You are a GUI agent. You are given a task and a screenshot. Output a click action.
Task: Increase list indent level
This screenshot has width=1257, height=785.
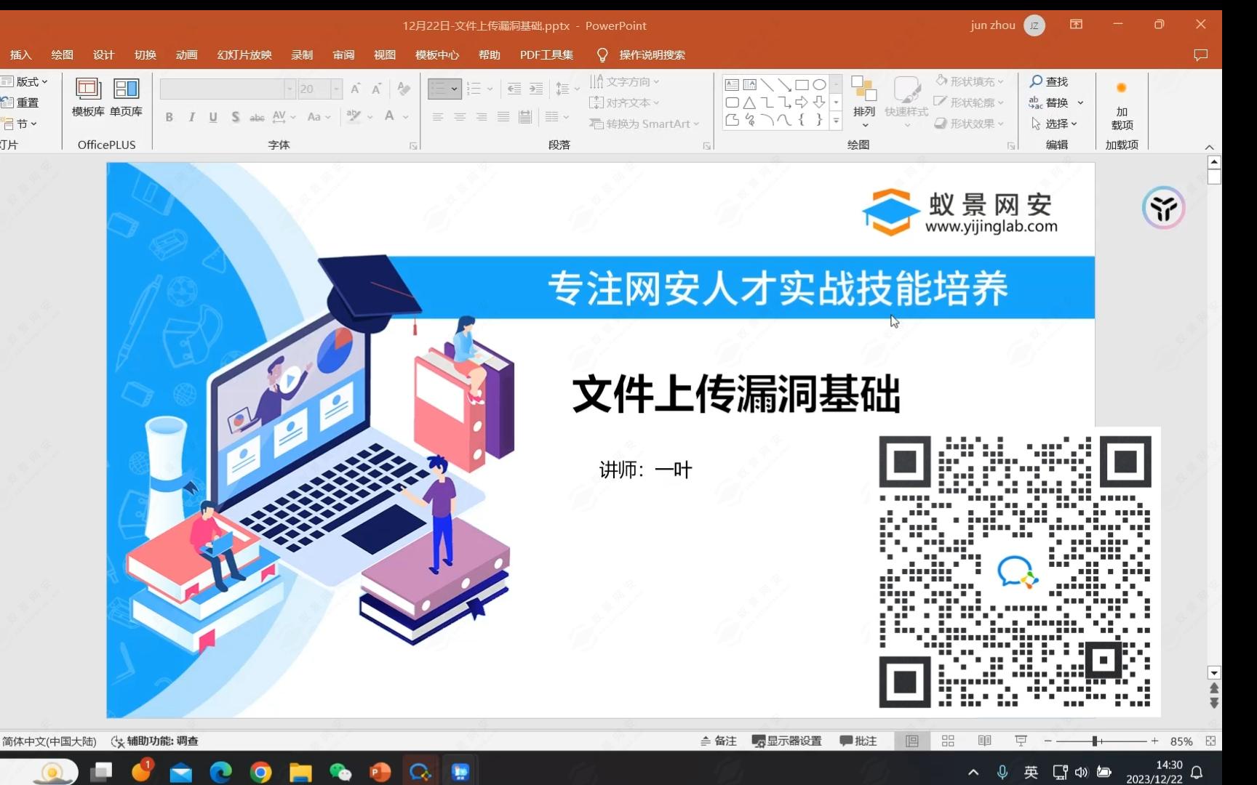pyautogui.click(x=536, y=89)
